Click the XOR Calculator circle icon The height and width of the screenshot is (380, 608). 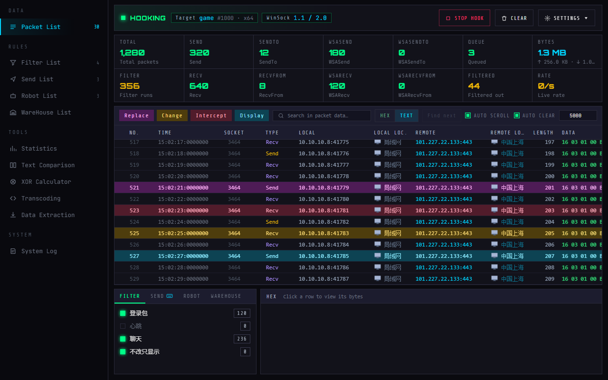(13, 182)
